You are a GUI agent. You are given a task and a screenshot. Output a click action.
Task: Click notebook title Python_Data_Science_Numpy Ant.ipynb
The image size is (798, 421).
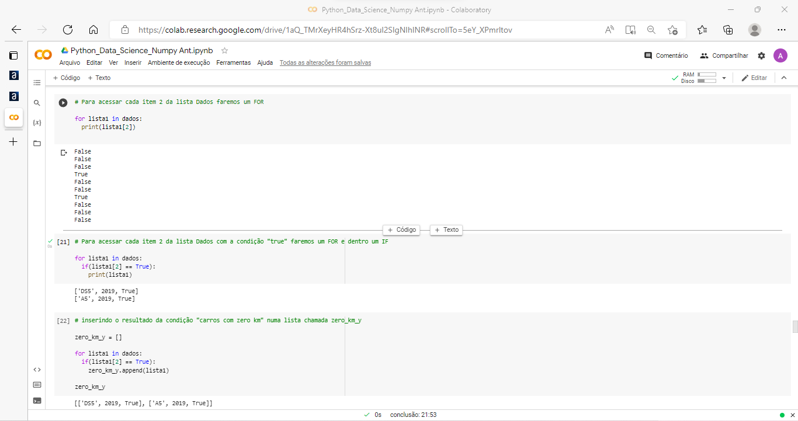click(x=142, y=50)
